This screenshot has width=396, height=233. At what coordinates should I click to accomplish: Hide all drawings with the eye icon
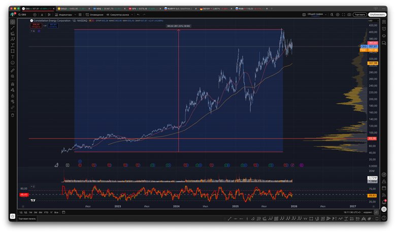point(13,102)
